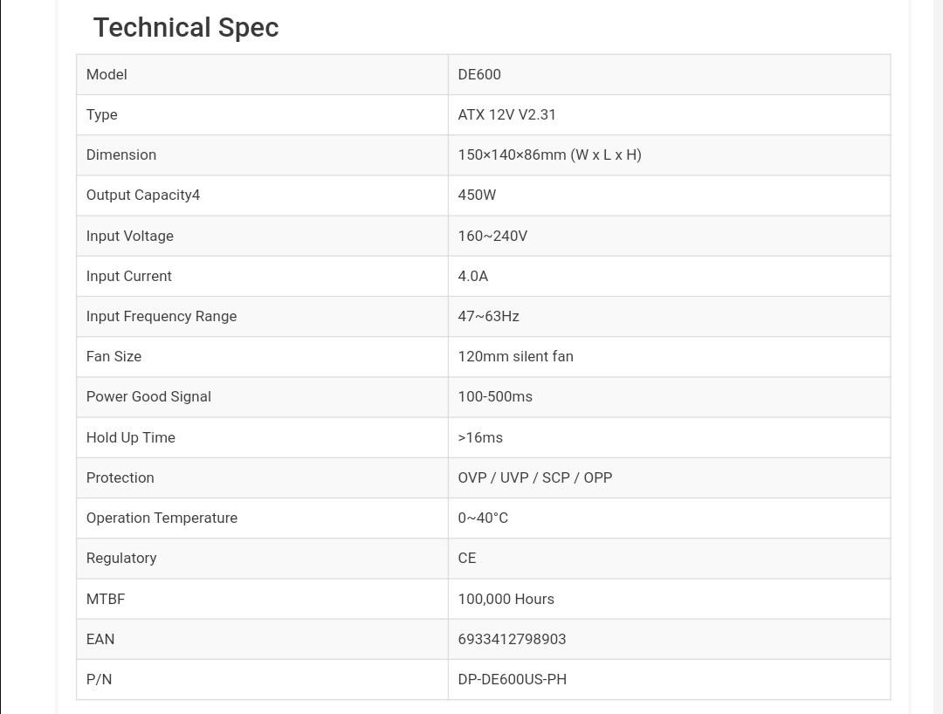Click the 4.0A input current value

pyautogui.click(x=472, y=277)
